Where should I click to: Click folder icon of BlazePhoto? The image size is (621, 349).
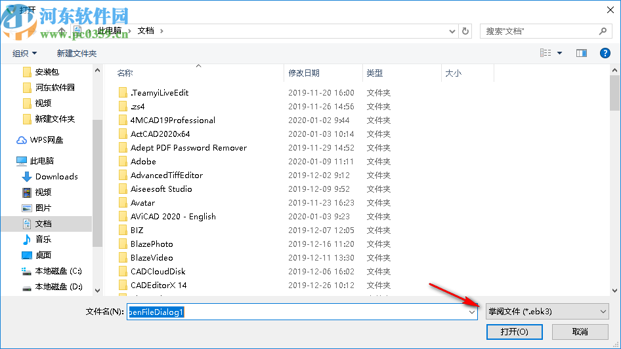(123, 244)
